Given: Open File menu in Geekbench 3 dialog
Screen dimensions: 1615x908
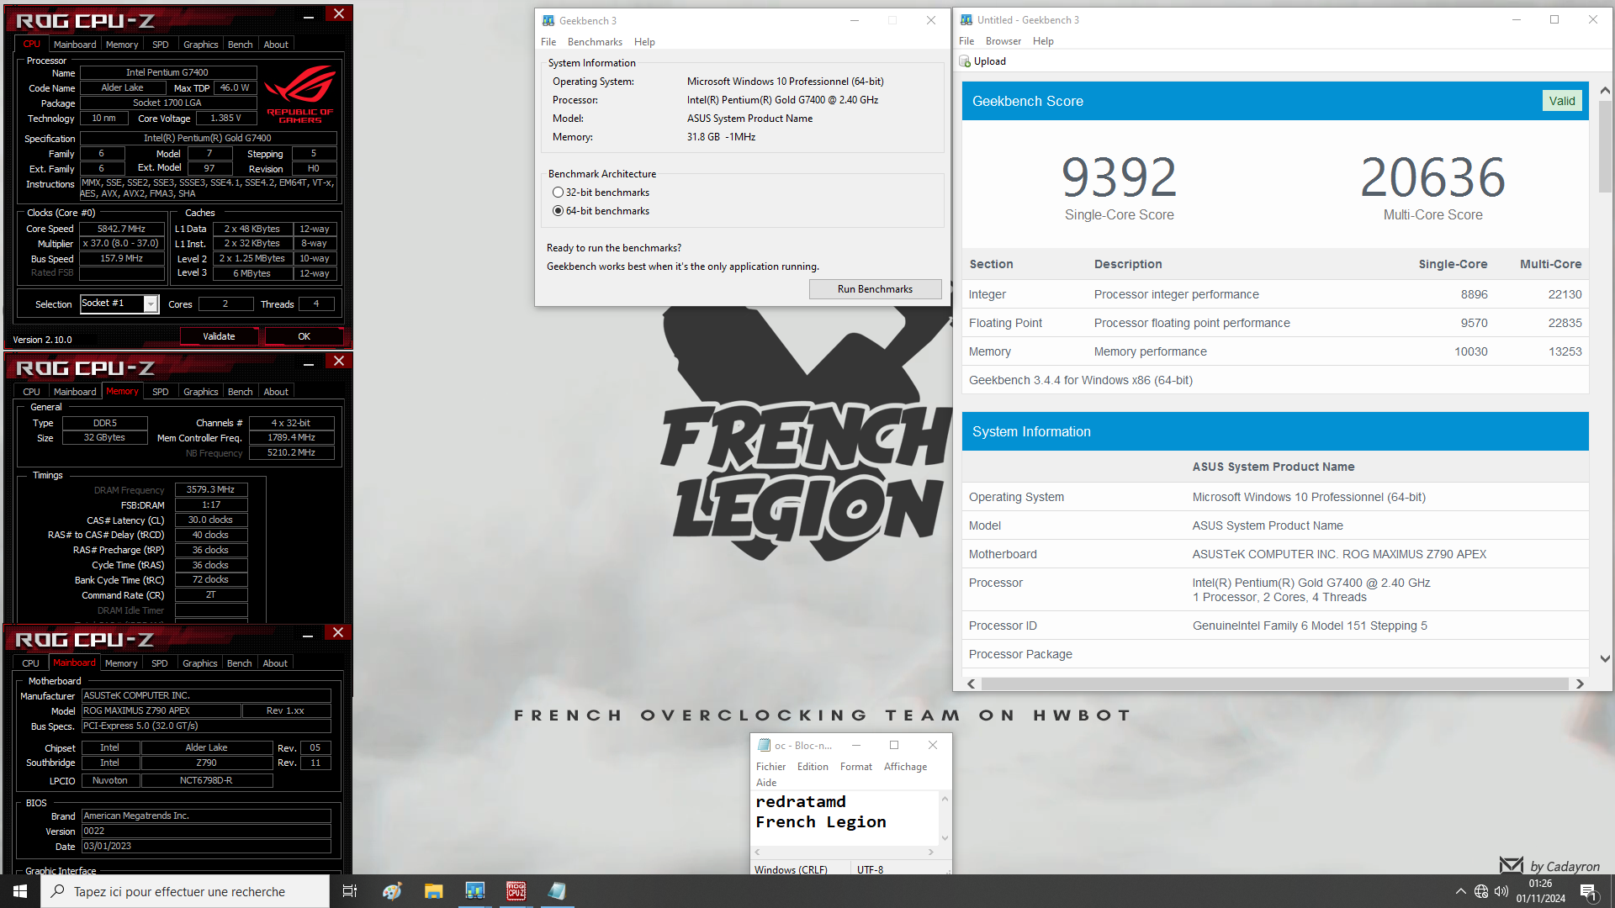Looking at the screenshot, I should coord(548,42).
